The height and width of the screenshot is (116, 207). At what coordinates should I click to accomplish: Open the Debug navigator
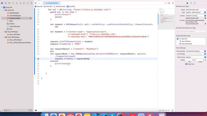(24, 3)
